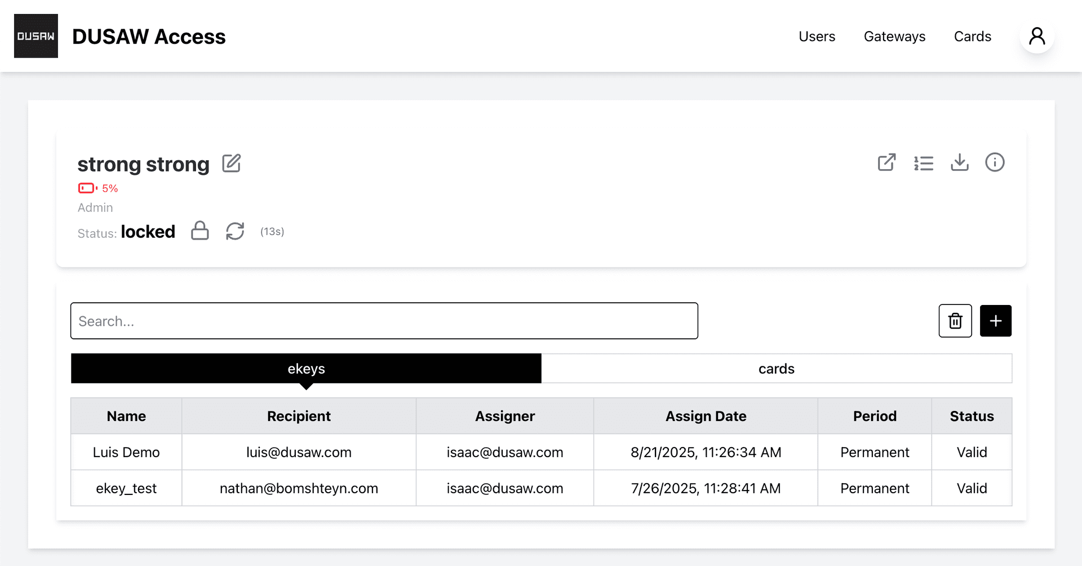Open the user profile icon

pyautogui.click(x=1037, y=36)
